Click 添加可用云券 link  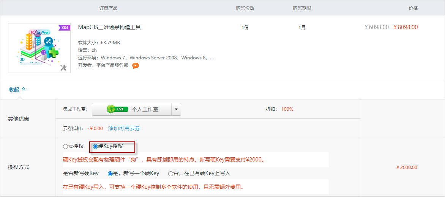click(124, 128)
